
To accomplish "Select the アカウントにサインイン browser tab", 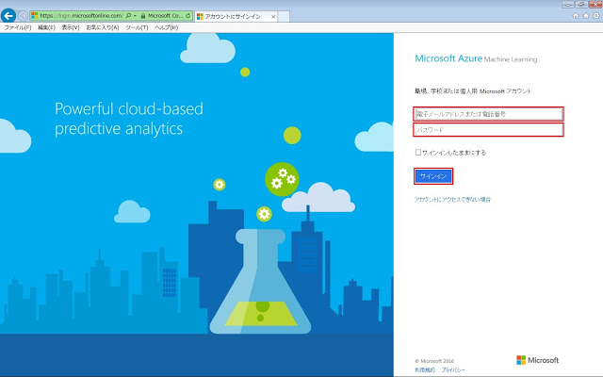I will [236, 17].
